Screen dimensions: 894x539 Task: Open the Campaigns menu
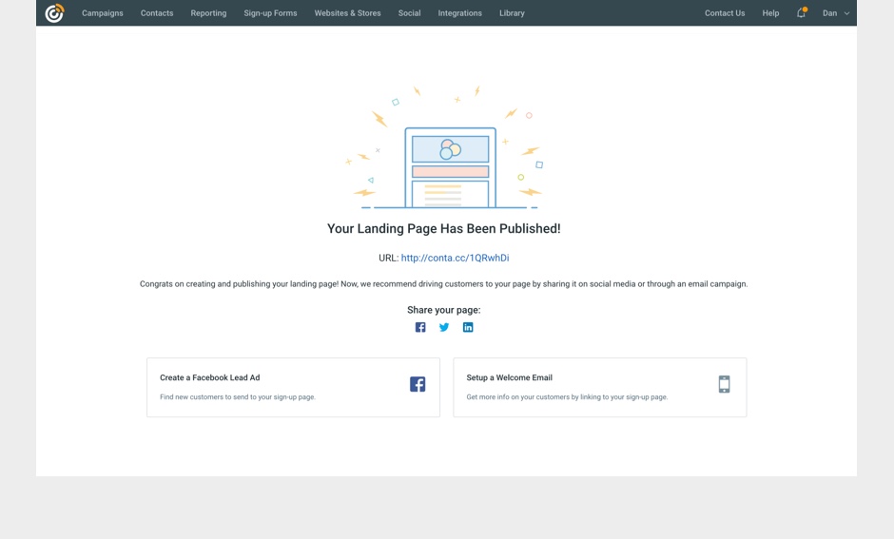coord(103,13)
